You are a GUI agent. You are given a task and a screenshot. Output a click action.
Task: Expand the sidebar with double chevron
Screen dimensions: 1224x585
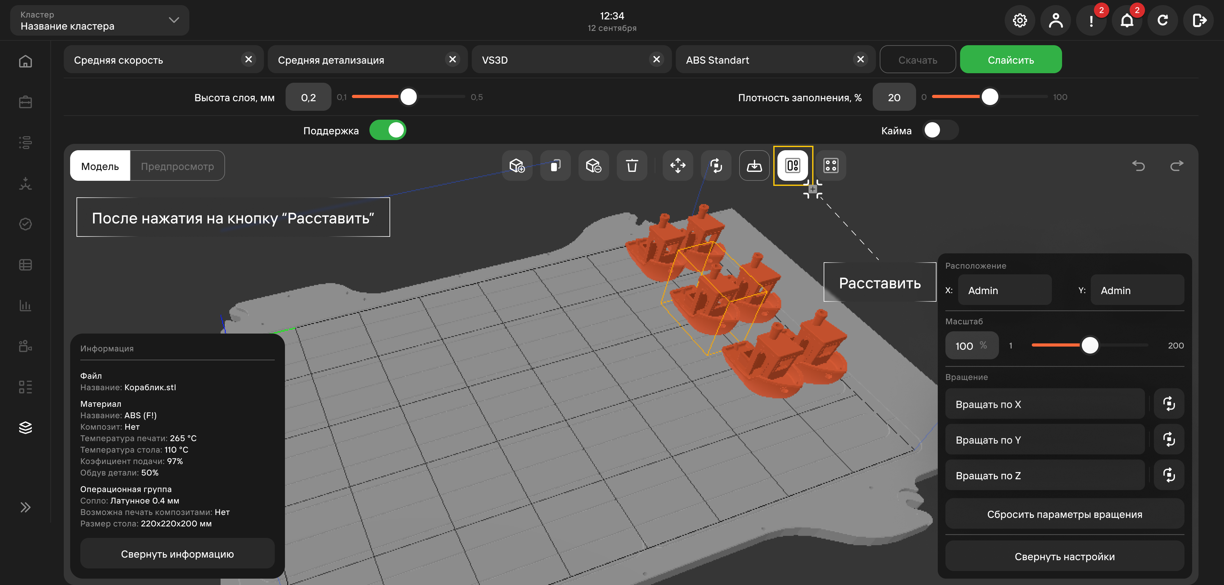coord(25,507)
